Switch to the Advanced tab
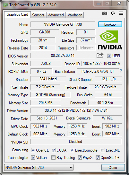The width and height of the screenshot is (129, 175). pos(56,15)
